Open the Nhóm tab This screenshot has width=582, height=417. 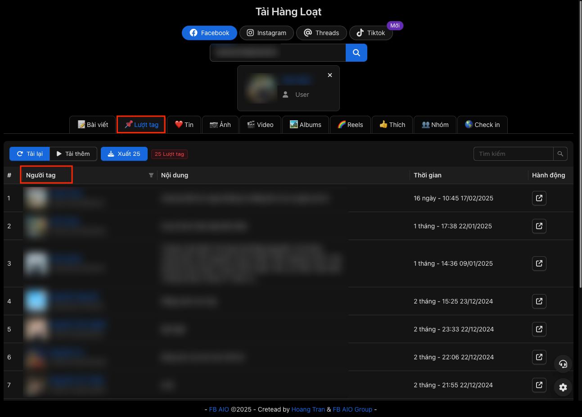[435, 125]
